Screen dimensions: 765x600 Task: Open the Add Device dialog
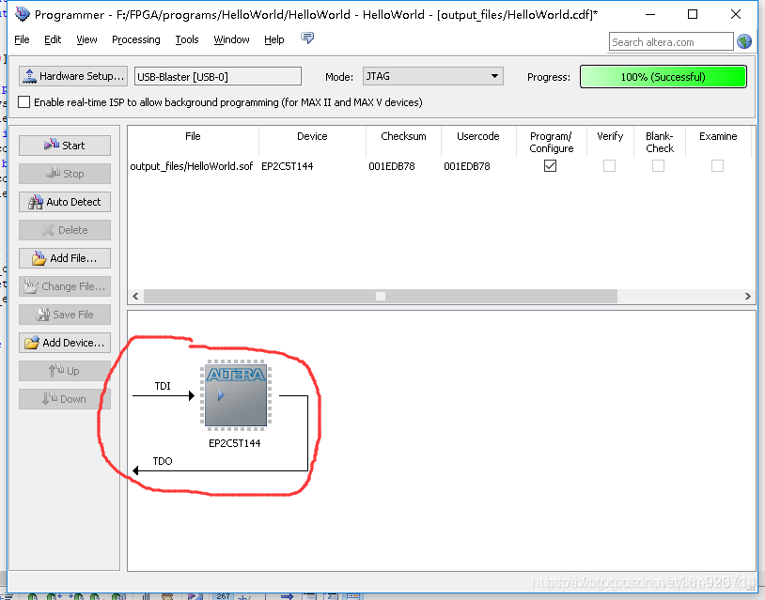coord(65,343)
